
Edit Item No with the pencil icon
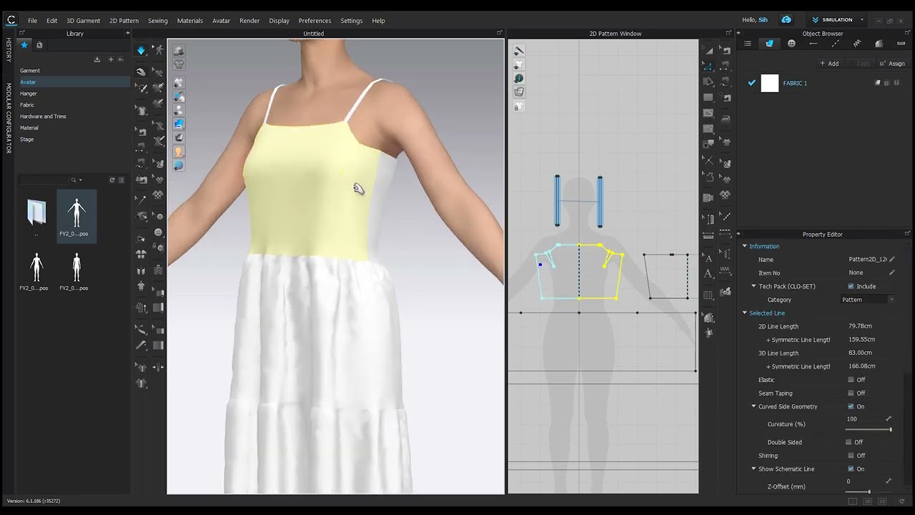click(x=892, y=273)
